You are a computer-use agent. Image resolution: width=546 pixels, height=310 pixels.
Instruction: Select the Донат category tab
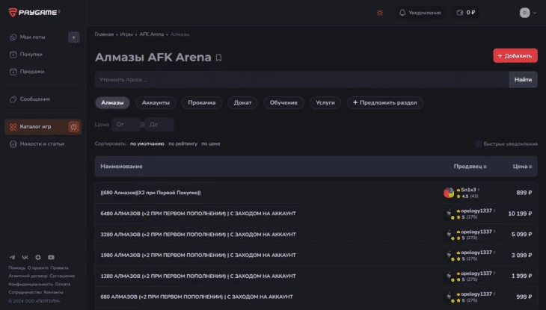pos(242,102)
